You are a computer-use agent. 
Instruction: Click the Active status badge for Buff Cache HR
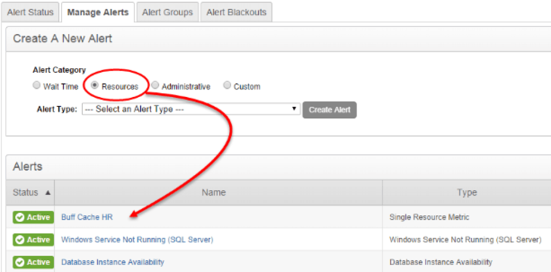click(x=34, y=217)
